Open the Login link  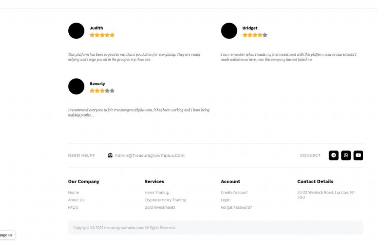226,200
